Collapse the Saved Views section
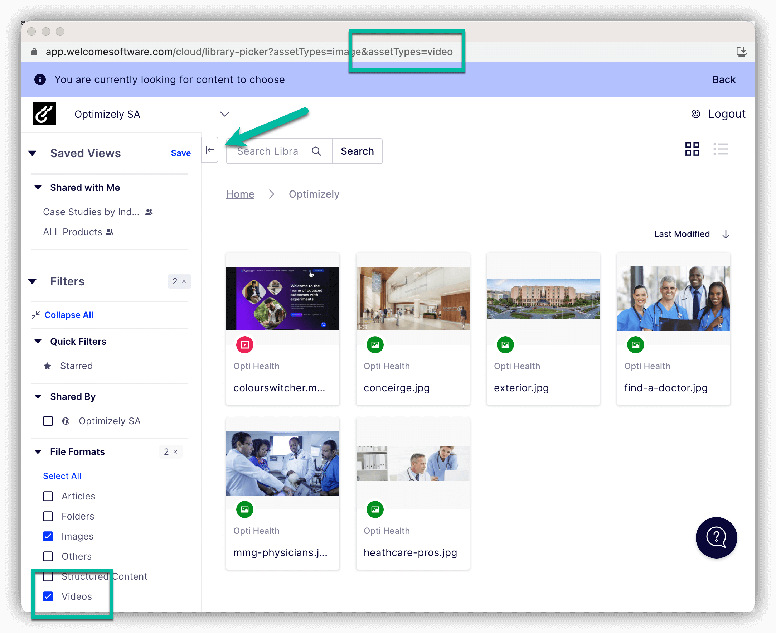The height and width of the screenshot is (633, 776). coord(33,153)
